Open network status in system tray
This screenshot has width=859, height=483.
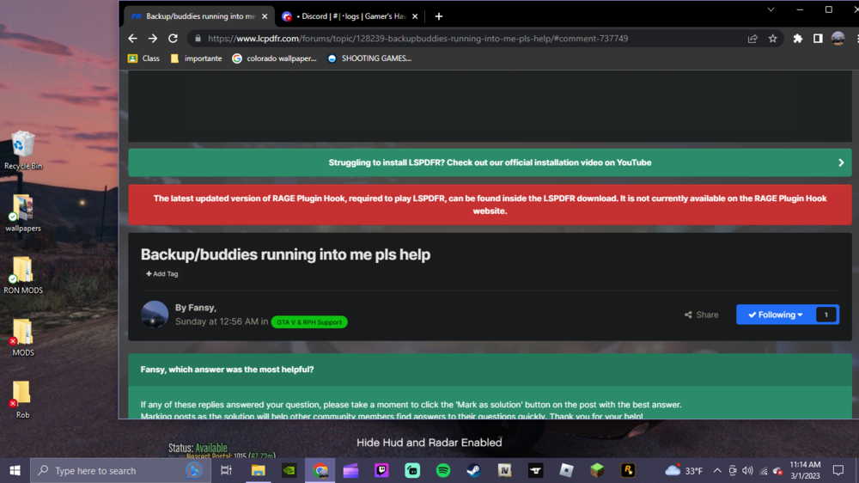[x=763, y=471]
